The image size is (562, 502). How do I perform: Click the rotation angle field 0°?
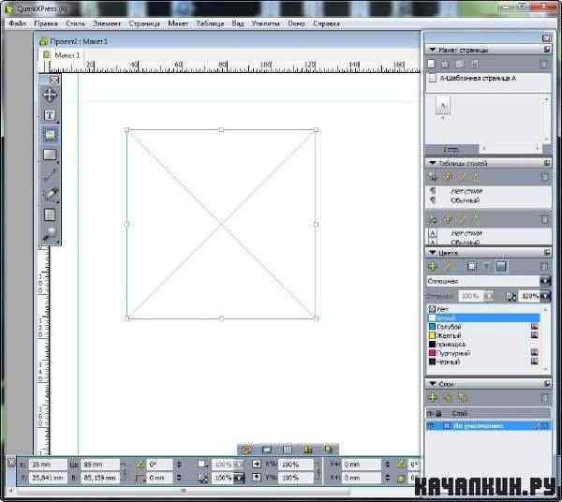pyautogui.click(x=159, y=465)
